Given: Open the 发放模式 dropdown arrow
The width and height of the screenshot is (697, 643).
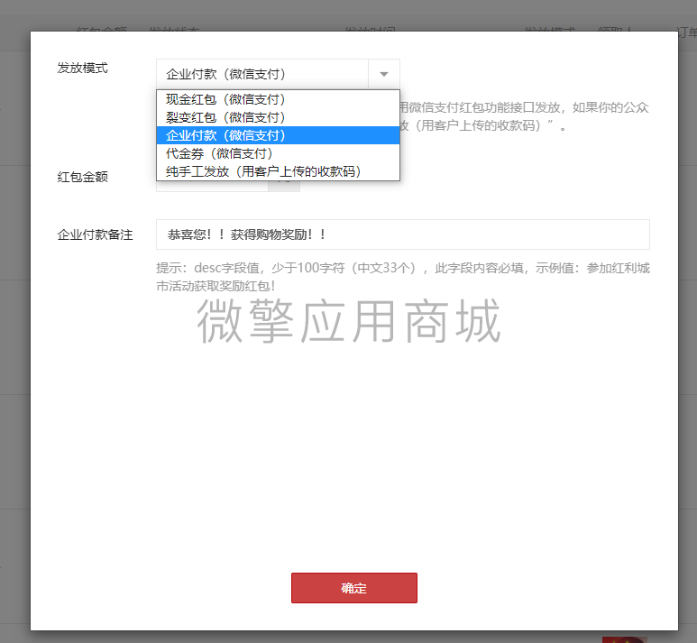Looking at the screenshot, I should 383,74.
